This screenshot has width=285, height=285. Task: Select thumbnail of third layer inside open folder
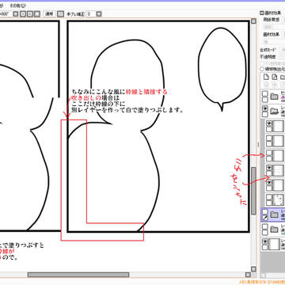[x=279, y=156]
